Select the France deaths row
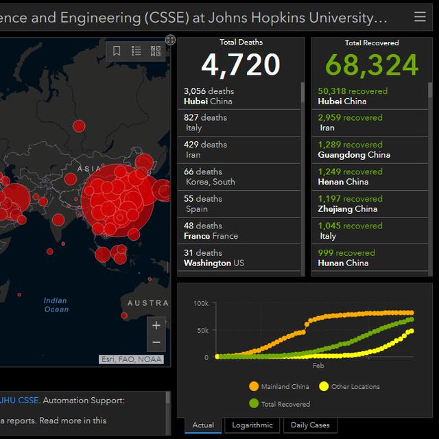Viewport: 439px width, 439px height. pyautogui.click(x=239, y=230)
